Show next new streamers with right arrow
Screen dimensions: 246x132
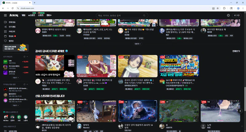(240, 111)
